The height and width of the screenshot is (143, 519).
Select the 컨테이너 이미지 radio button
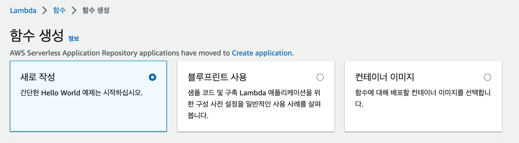487,77
